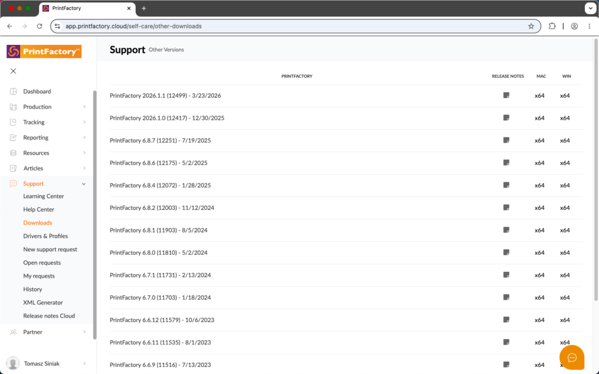Open release notes for PrintFactory 6.6.9
The width and height of the screenshot is (599, 374).
[x=506, y=365]
